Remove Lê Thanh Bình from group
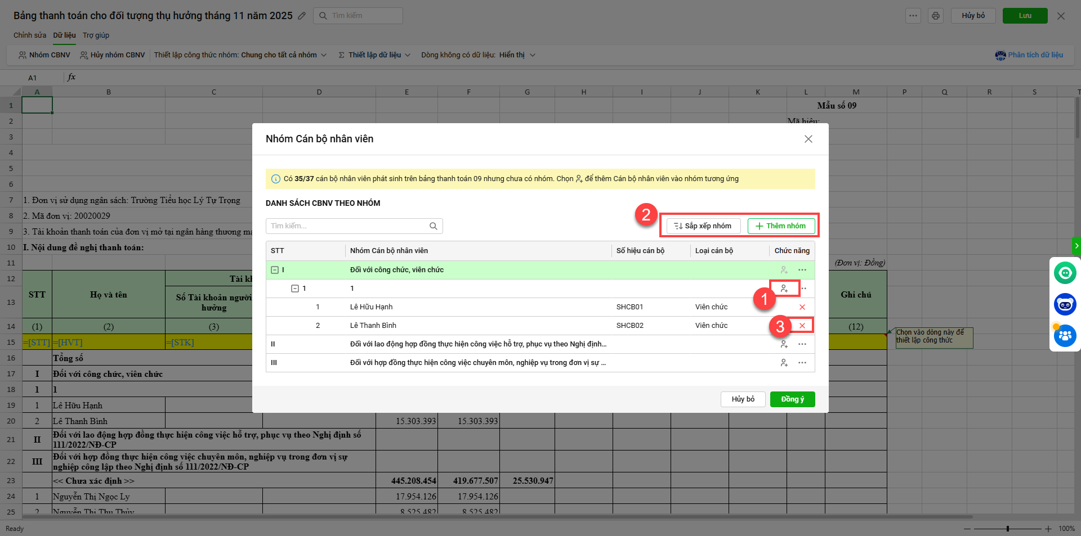This screenshot has width=1081, height=536. (x=802, y=326)
